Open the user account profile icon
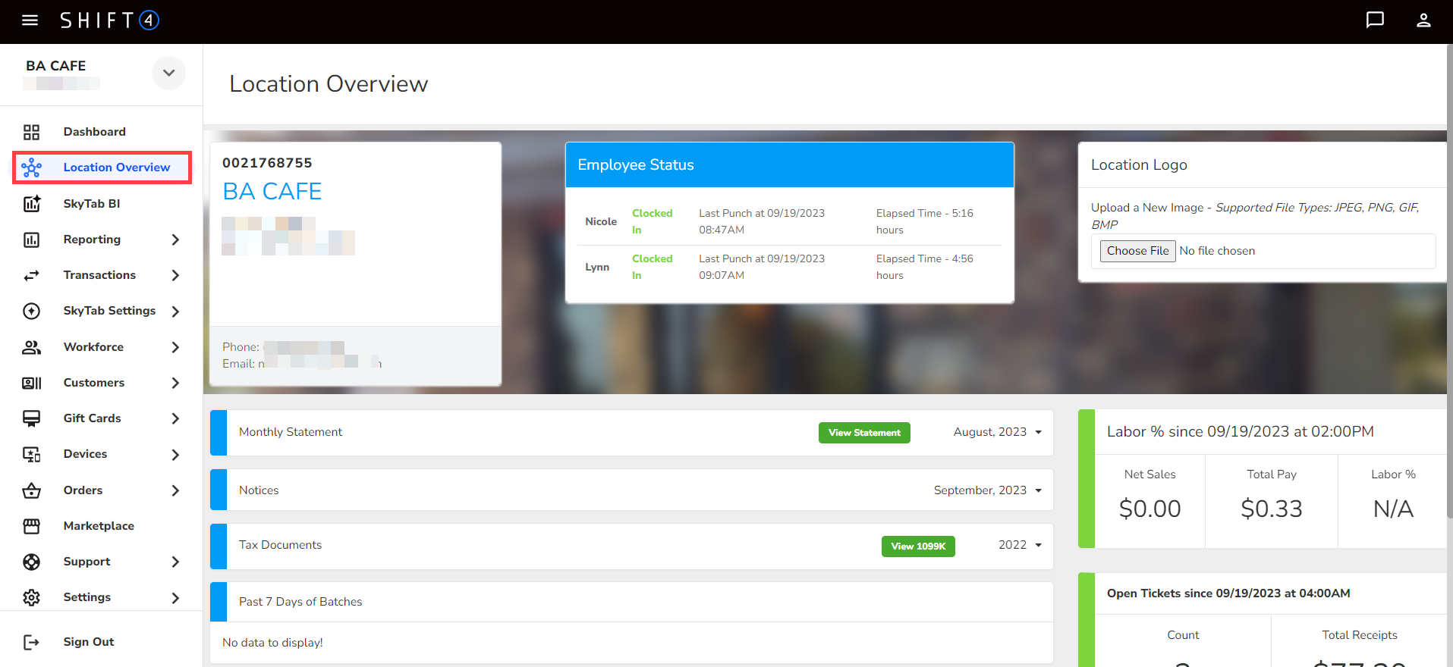The width and height of the screenshot is (1453, 667). pos(1423,20)
